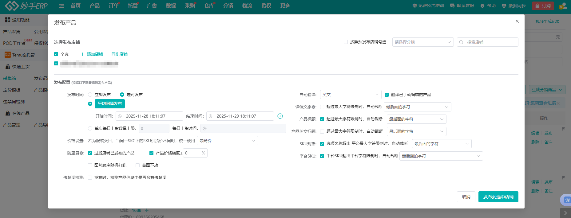Click the 发布到选中店铺 button
The width and height of the screenshot is (571, 218).
(498, 197)
